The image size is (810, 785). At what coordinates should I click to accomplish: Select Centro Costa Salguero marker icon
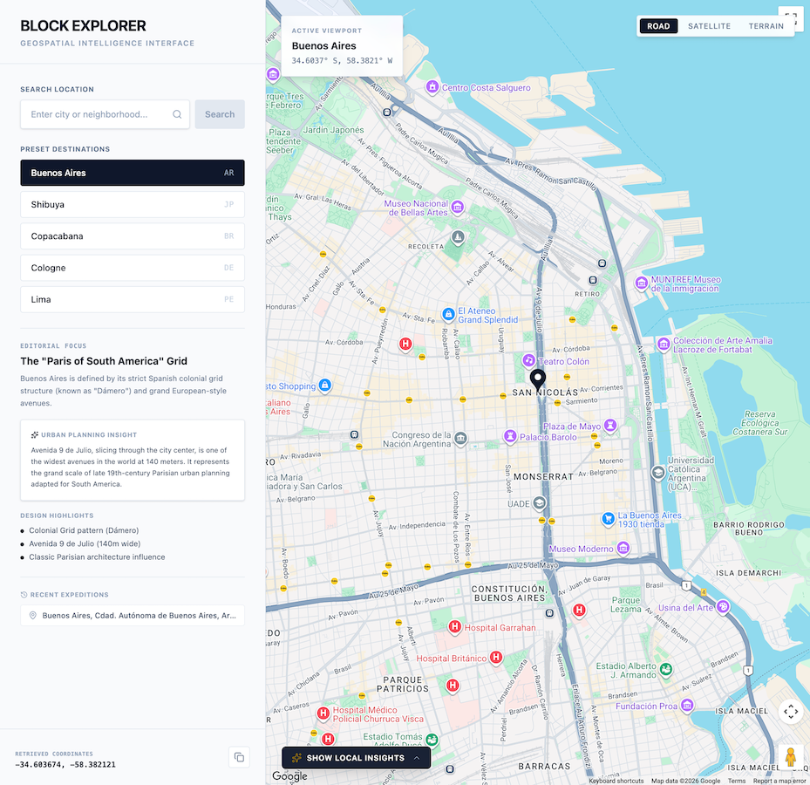point(432,86)
